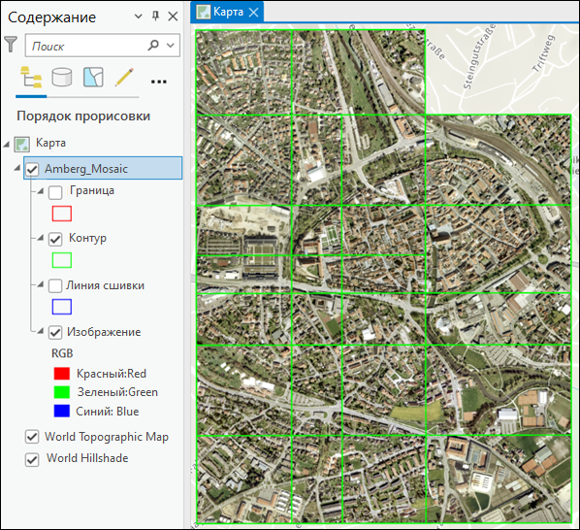Select the World Topographic Map layer
The image size is (580, 530).
[x=107, y=437]
